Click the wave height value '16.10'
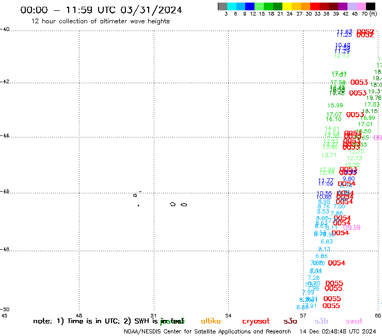The width and height of the screenshot is (382, 336). 334,119
